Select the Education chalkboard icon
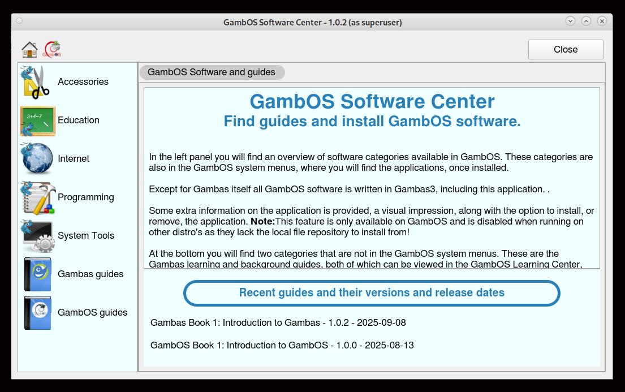 click(37, 120)
